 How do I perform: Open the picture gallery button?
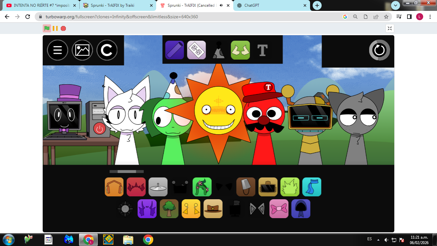coord(82,50)
